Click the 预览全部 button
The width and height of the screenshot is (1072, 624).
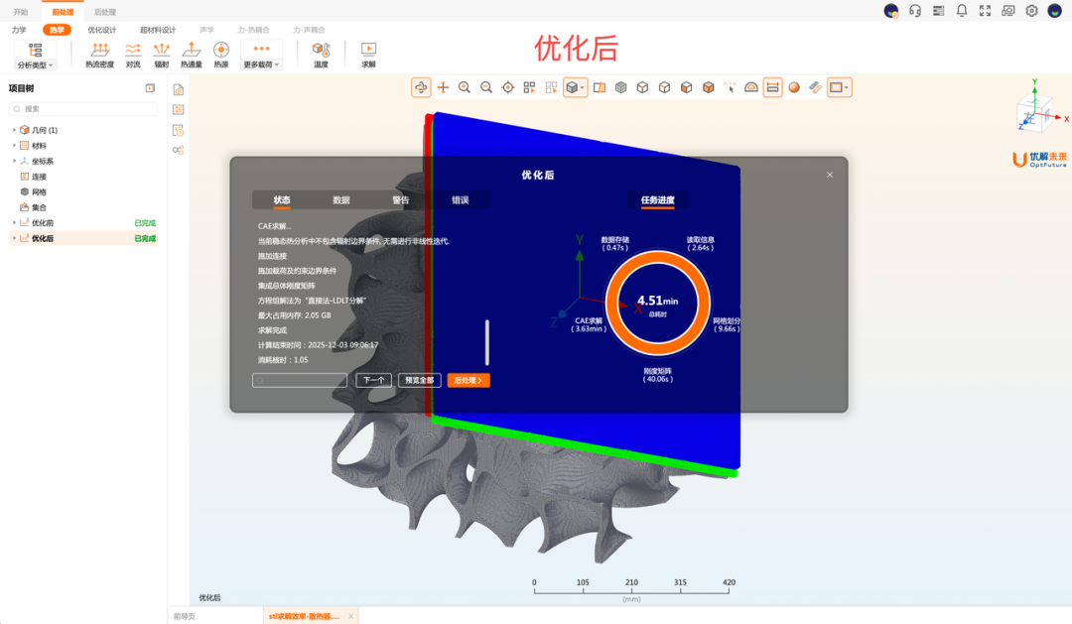[420, 380]
